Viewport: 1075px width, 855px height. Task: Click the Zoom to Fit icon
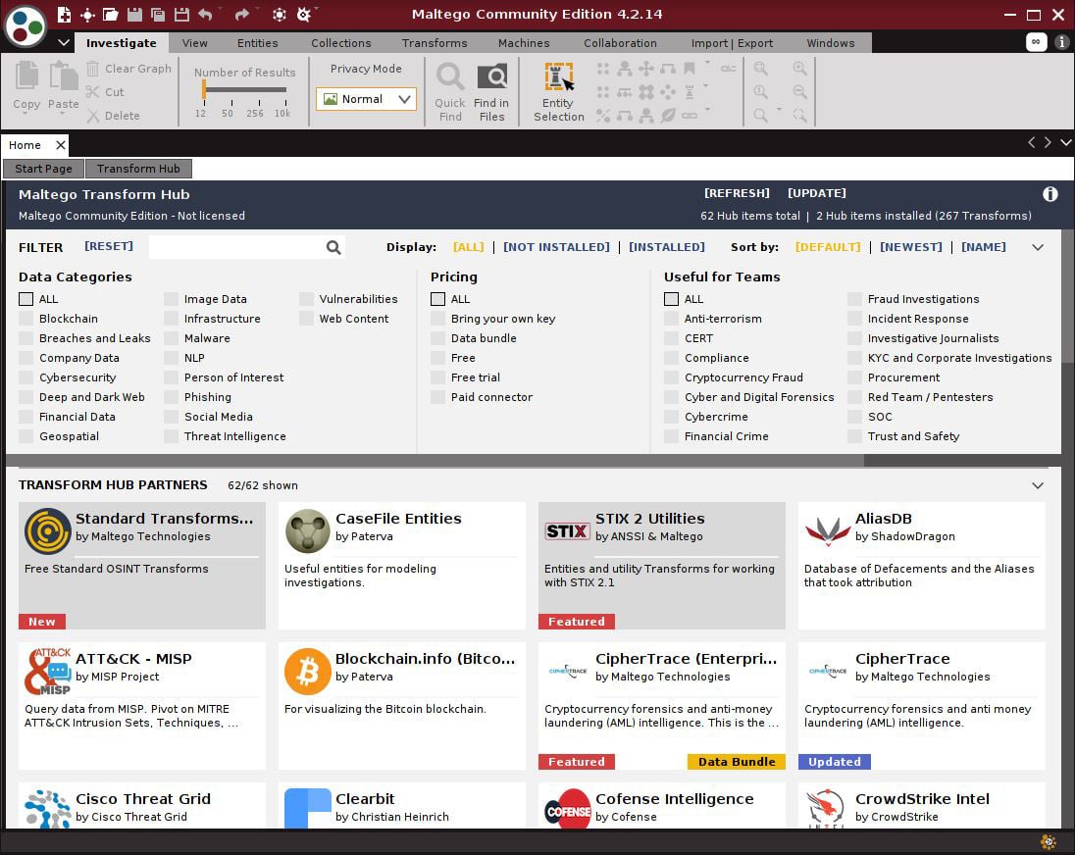[760, 69]
